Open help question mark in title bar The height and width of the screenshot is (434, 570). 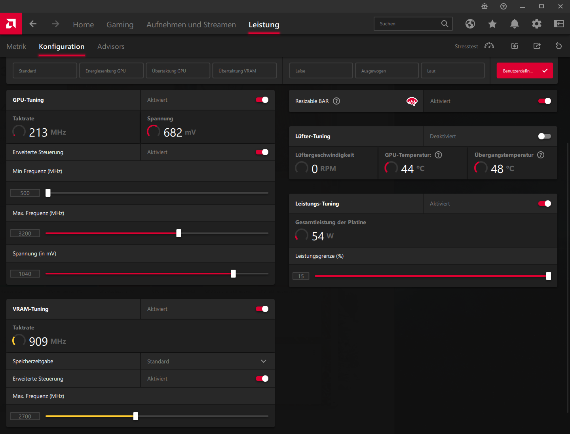coord(503,6)
